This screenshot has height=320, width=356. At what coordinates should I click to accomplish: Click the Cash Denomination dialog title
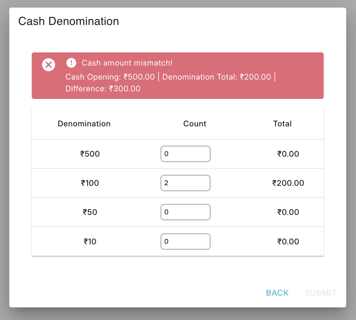click(x=69, y=21)
